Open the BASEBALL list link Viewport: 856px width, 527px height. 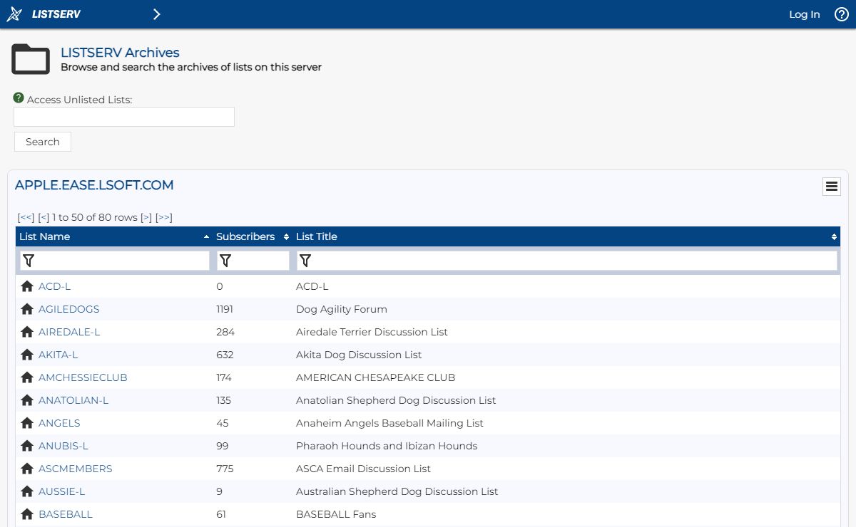click(66, 514)
